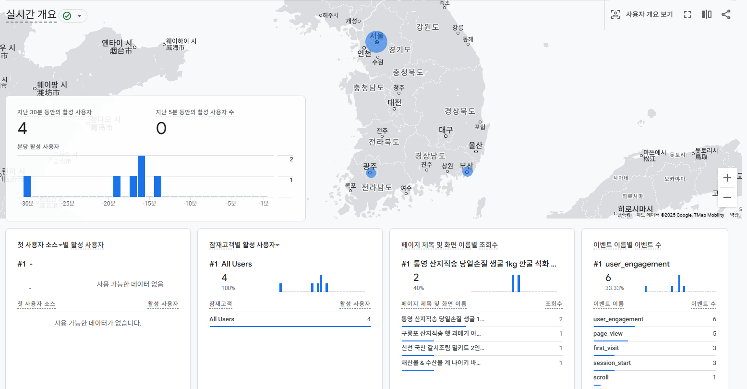Enter fullscreen mode for the report

click(687, 14)
